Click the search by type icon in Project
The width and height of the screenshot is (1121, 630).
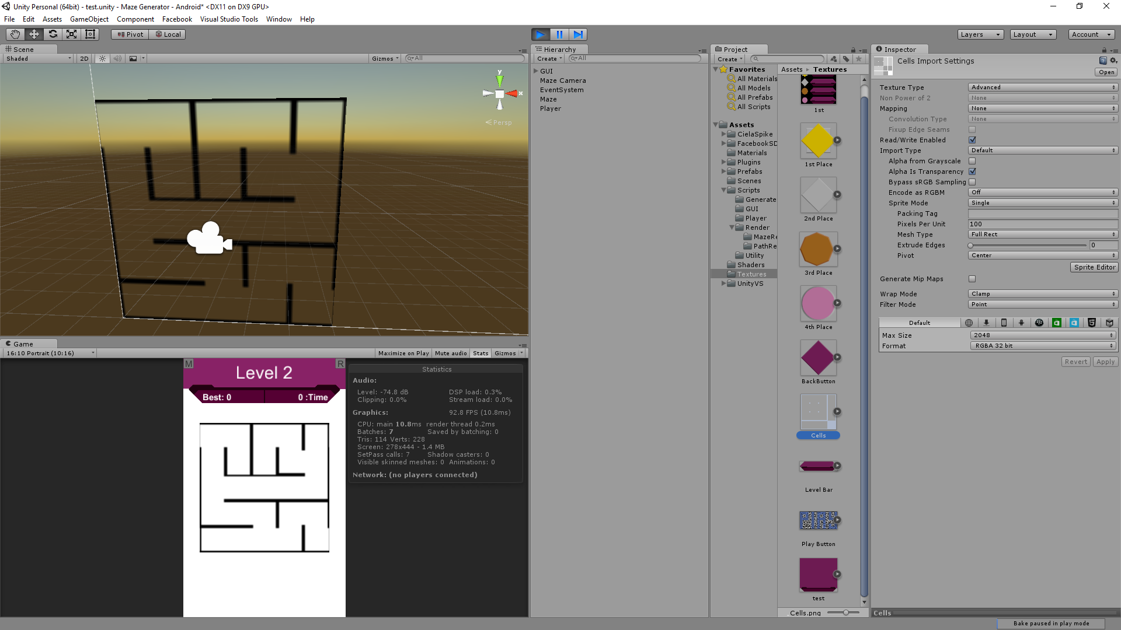pos(833,59)
